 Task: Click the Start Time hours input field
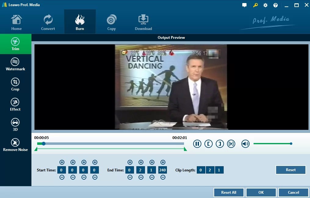pos(62,170)
